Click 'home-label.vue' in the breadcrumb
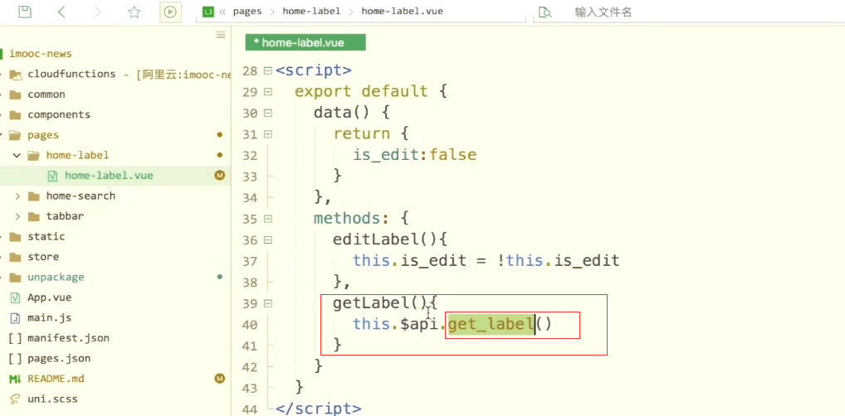845x416 pixels. [x=402, y=12]
